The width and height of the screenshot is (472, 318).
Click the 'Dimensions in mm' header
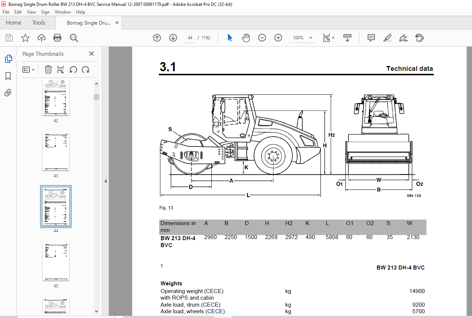pyautogui.click(x=178, y=227)
